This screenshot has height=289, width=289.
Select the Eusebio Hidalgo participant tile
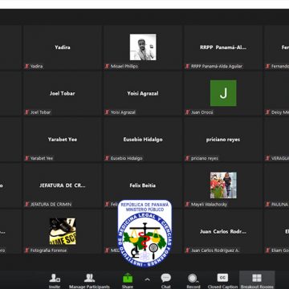(143, 140)
